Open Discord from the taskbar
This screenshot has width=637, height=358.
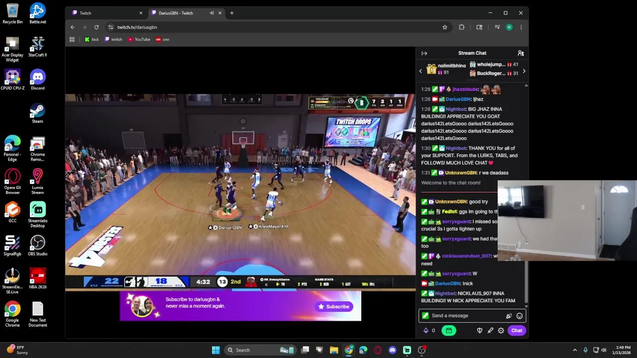392,350
